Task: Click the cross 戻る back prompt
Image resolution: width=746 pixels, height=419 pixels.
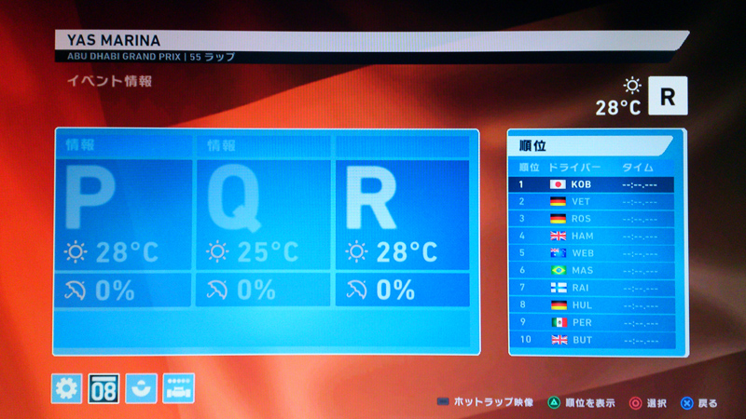Action: [x=699, y=403]
